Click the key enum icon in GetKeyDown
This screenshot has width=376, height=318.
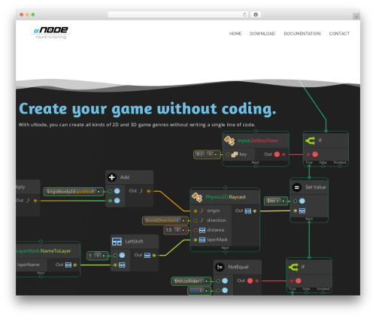pyautogui.click(x=235, y=154)
